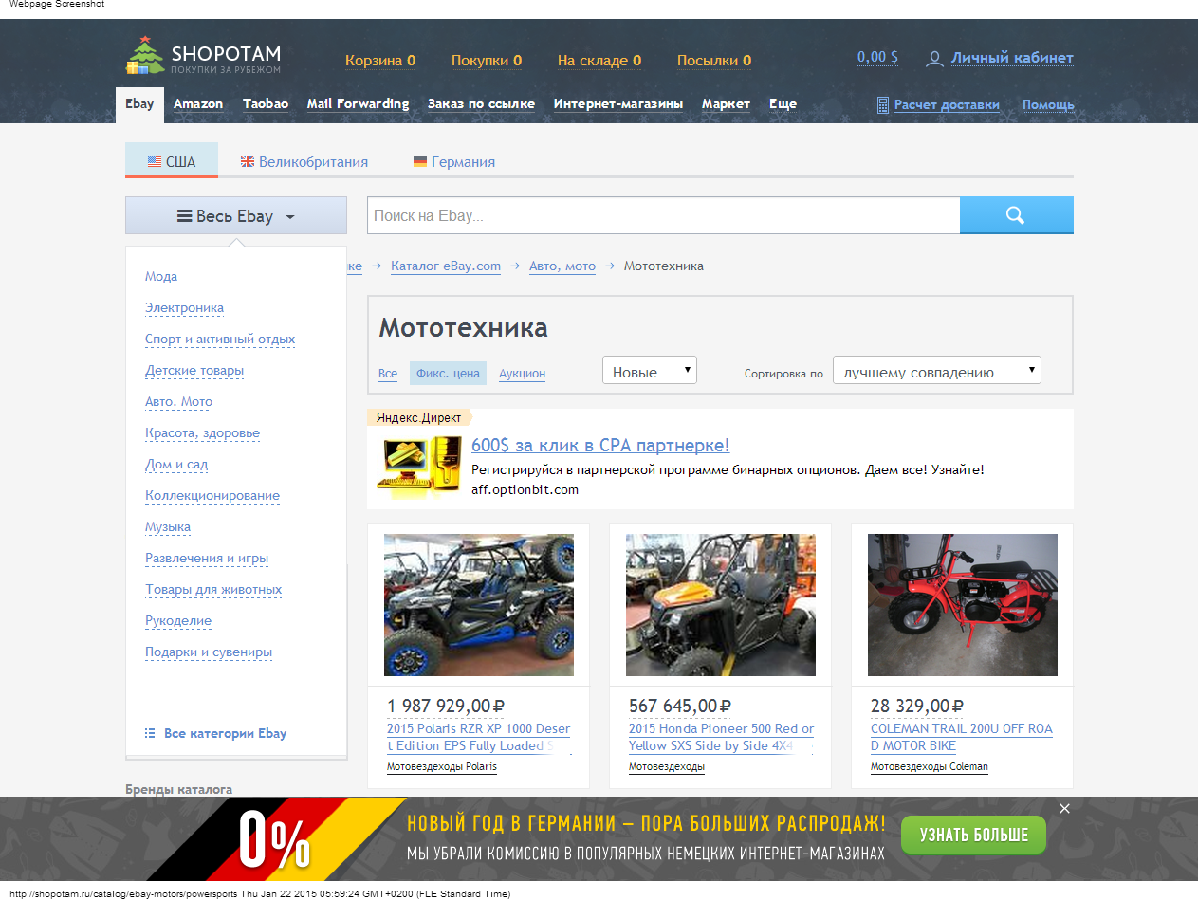Screen dimensions: 1198x900
Task: Select the Великобритания country tab
Action: [304, 162]
